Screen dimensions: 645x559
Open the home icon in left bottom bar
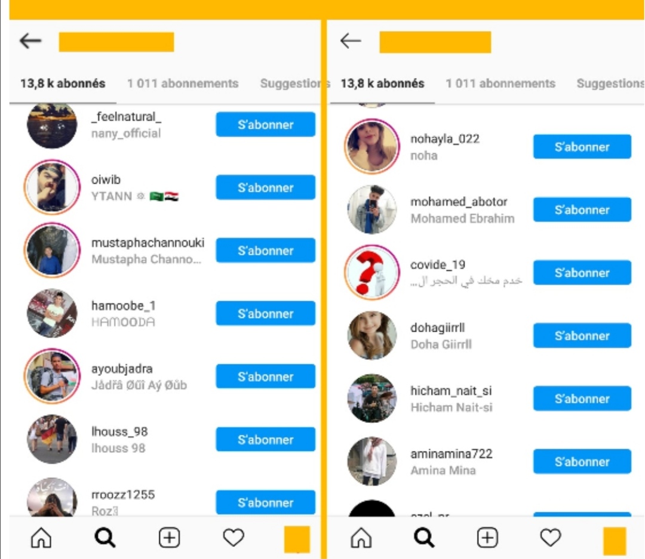(41, 538)
